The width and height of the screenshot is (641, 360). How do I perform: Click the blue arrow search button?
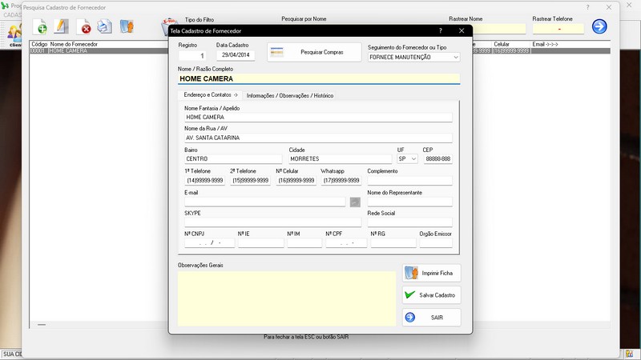coord(599,26)
